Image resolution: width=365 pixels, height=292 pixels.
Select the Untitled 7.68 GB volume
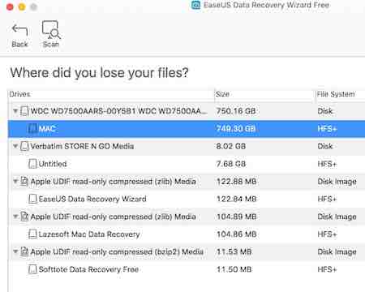click(x=187, y=164)
